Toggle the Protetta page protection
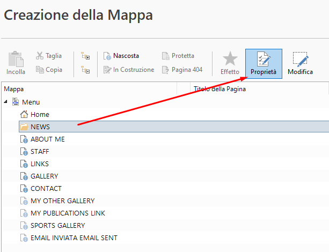The width and height of the screenshot is (329, 252). click(178, 56)
